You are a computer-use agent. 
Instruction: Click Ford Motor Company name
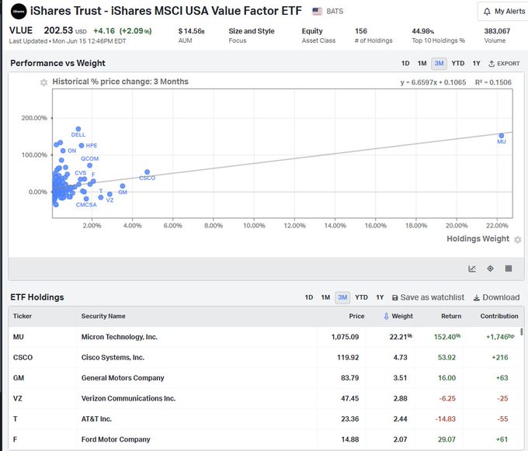(116, 439)
